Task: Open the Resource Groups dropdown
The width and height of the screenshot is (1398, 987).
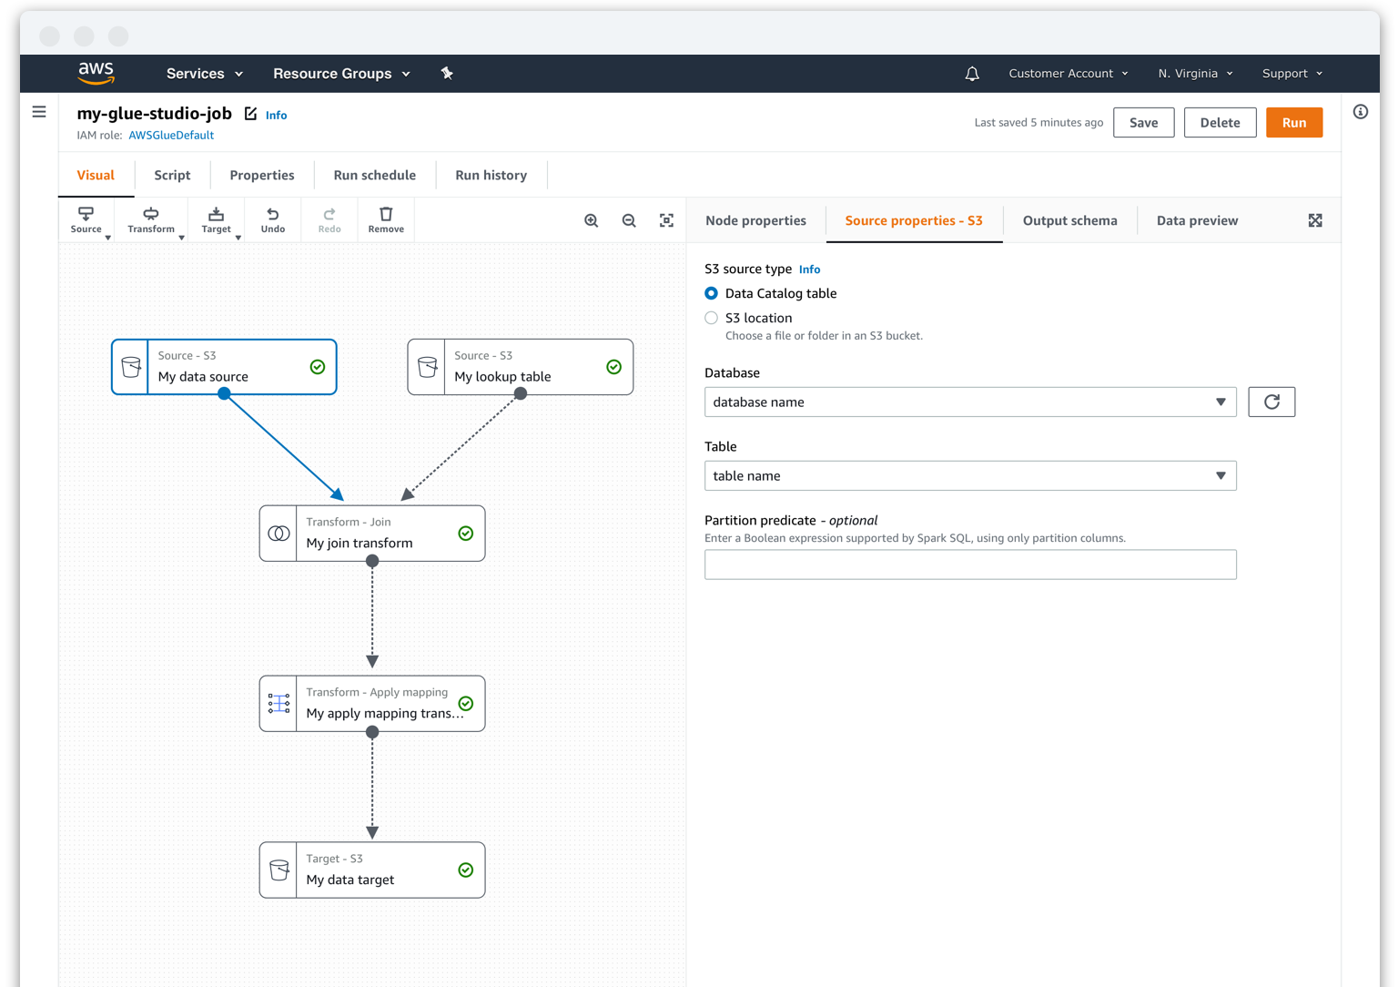Action: [341, 74]
